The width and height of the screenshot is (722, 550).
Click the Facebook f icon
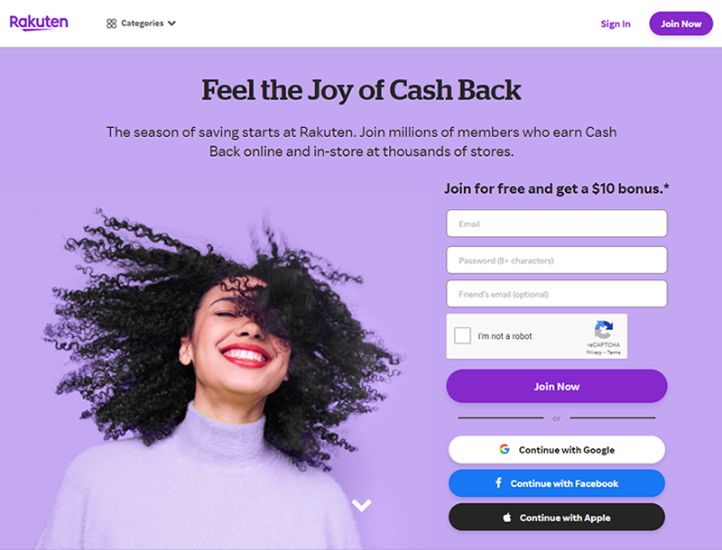coord(498,483)
